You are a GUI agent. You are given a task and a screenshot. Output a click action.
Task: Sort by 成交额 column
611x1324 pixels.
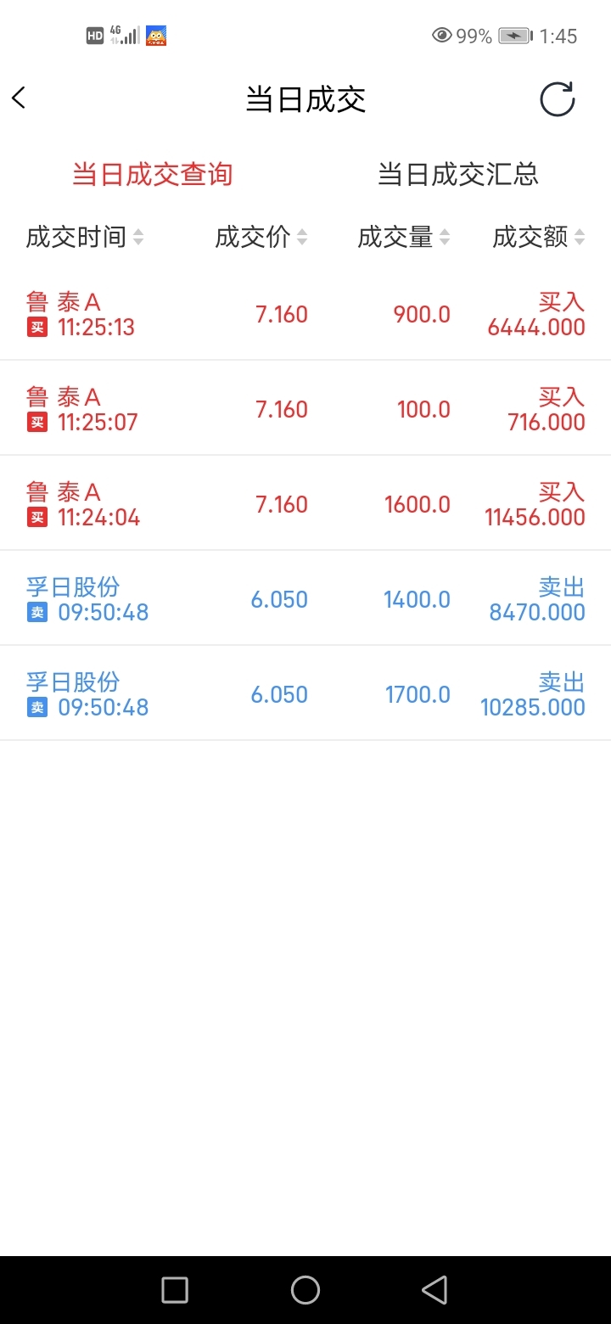[539, 238]
